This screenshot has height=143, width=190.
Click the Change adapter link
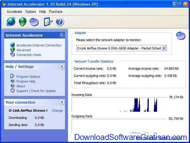point(57,111)
